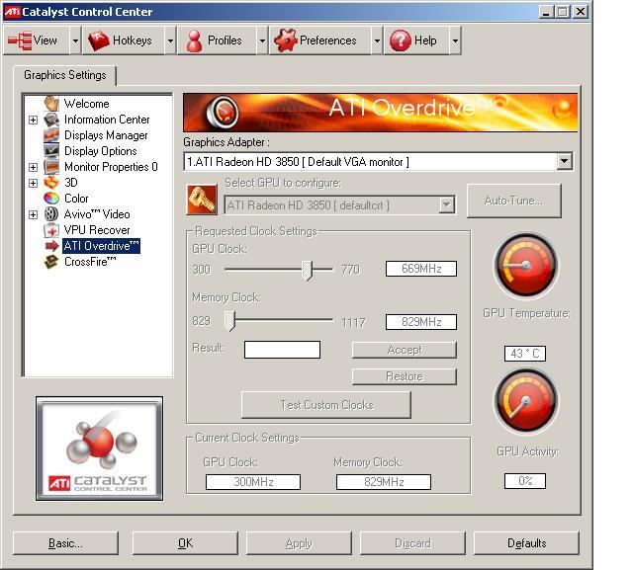Click the Basic... button
The width and height of the screenshot is (633, 570).
click(x=66, y=543)
